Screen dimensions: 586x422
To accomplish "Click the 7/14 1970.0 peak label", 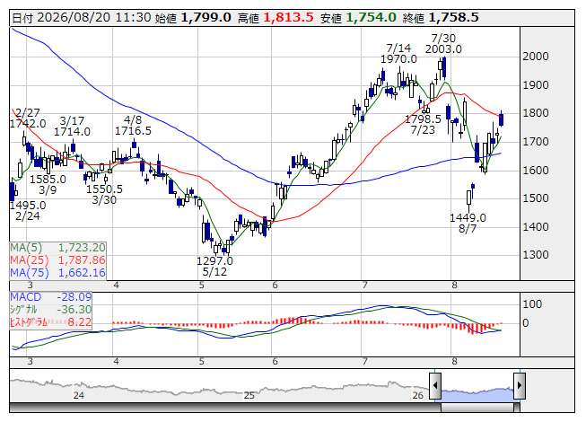I will pyautogui.click(x=398, y=54).
